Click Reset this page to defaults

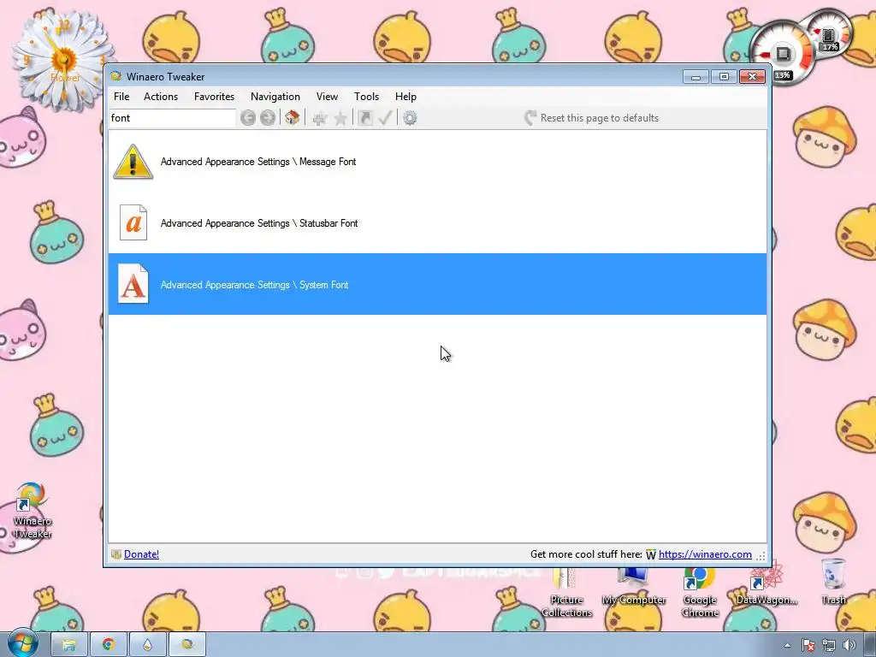(x=591, y=118)
